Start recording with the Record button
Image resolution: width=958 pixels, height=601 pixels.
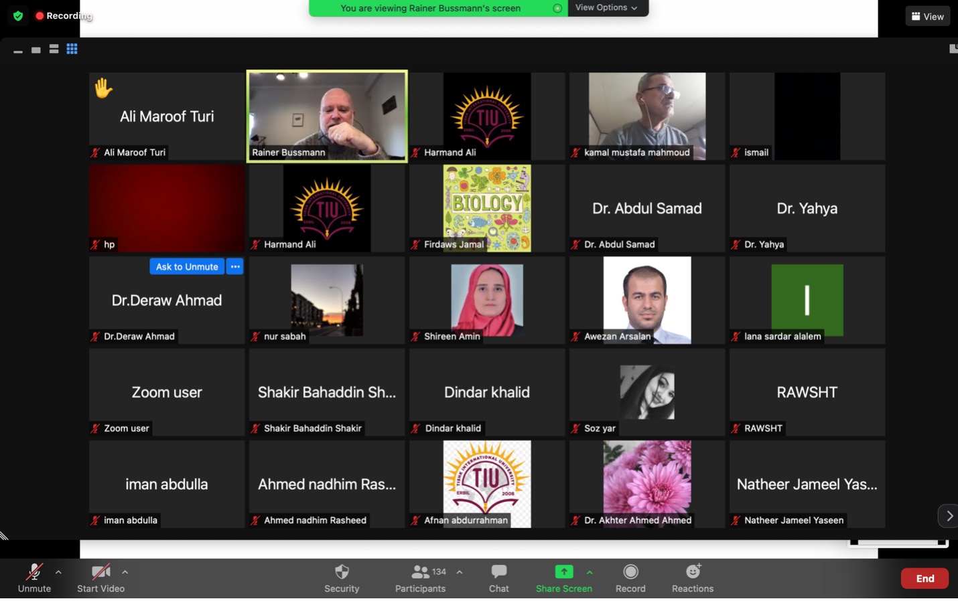630,578
